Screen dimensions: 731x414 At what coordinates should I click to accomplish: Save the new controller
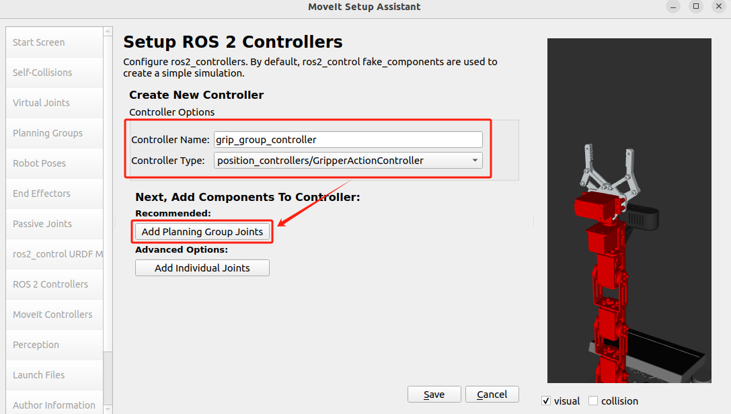(x=434, y=395)
